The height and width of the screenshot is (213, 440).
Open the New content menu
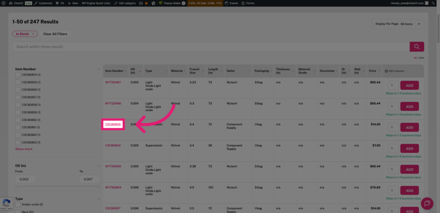pos(73,3)
